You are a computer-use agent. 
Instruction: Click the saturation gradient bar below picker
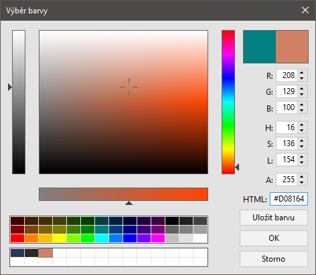(x=123, y=194)
